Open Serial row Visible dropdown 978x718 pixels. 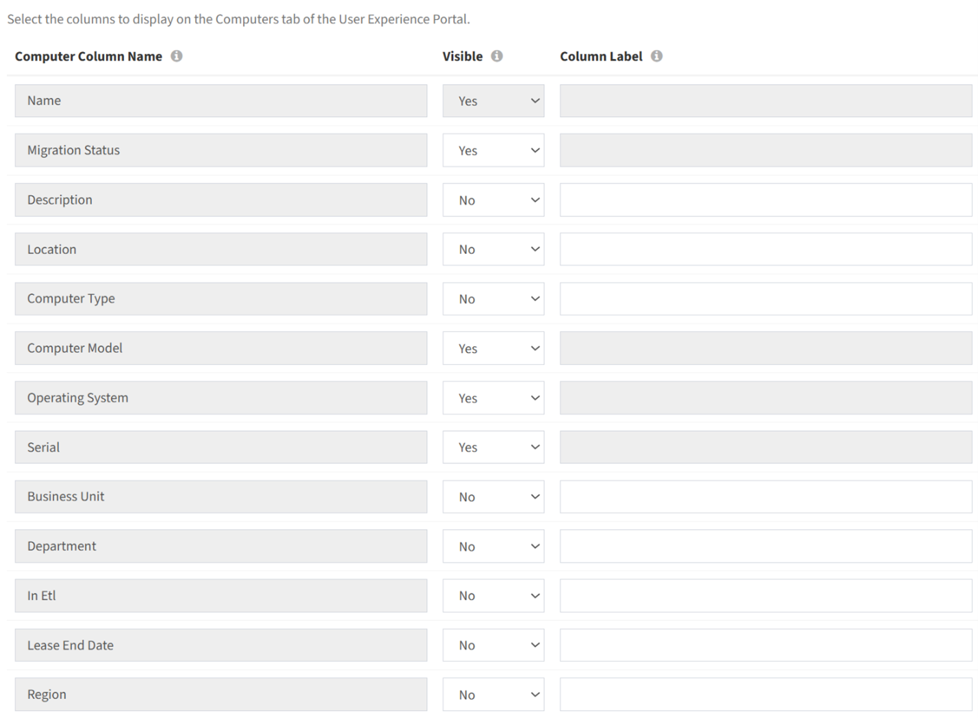click(493, 447)
